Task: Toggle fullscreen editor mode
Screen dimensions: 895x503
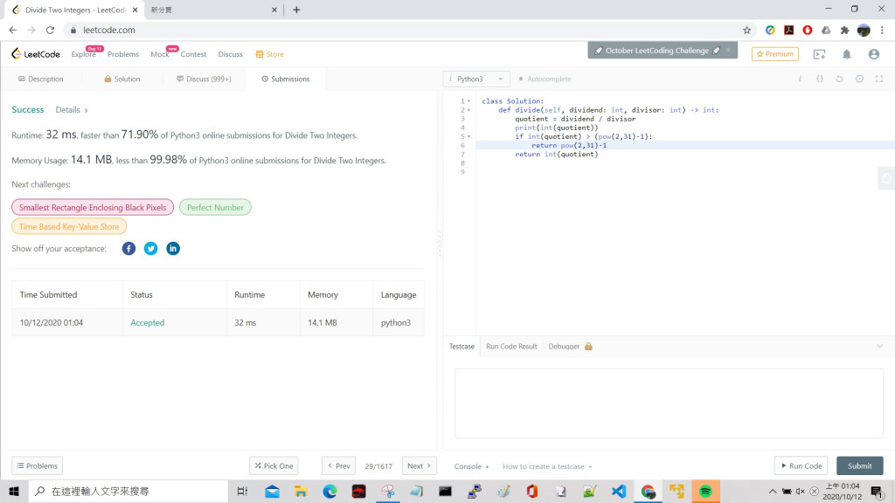Action: click(x=879, y=79)
